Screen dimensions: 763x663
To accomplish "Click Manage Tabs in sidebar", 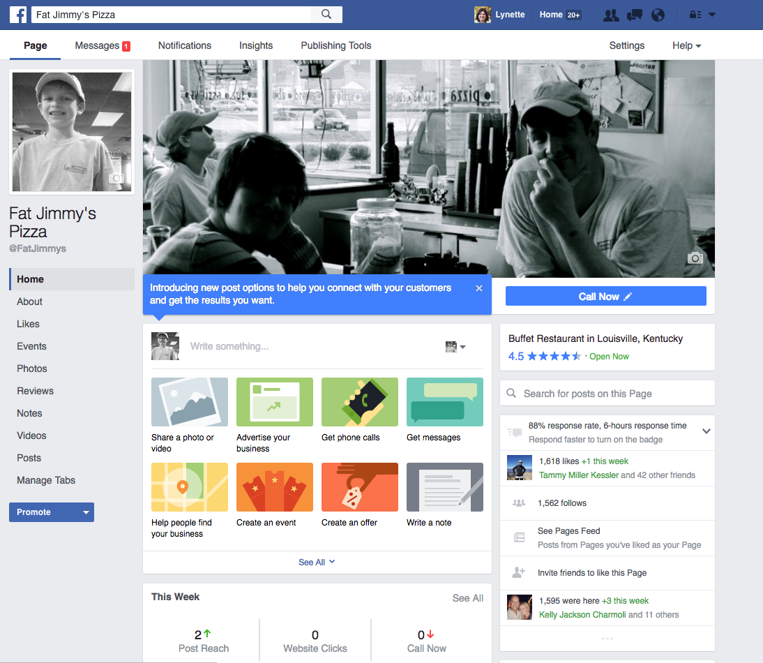I will pyautogui.click(x=46, y=481).
